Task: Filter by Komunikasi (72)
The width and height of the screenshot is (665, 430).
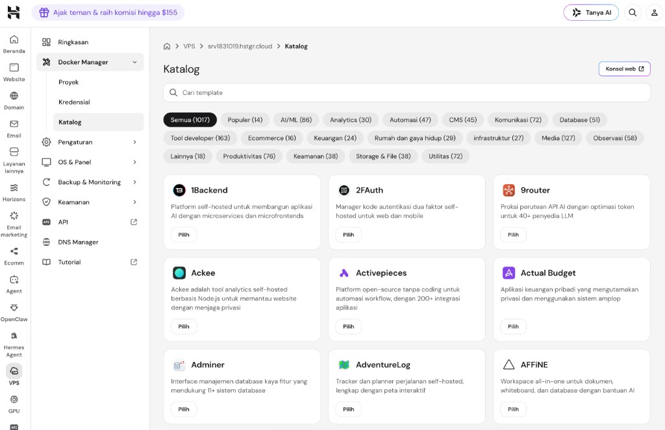Action: [x=518, y=120]
